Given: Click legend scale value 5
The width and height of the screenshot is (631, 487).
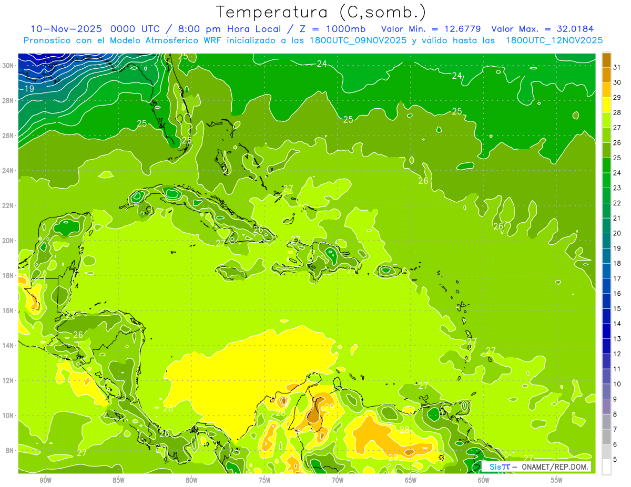Looking at the screenshot, I should tap(616, 459).
